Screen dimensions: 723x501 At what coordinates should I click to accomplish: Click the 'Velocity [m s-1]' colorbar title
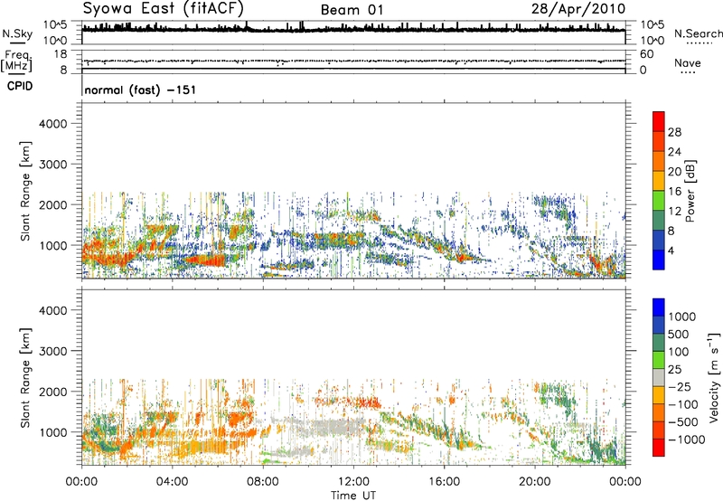pyautogui.click(x=714, y=378)
